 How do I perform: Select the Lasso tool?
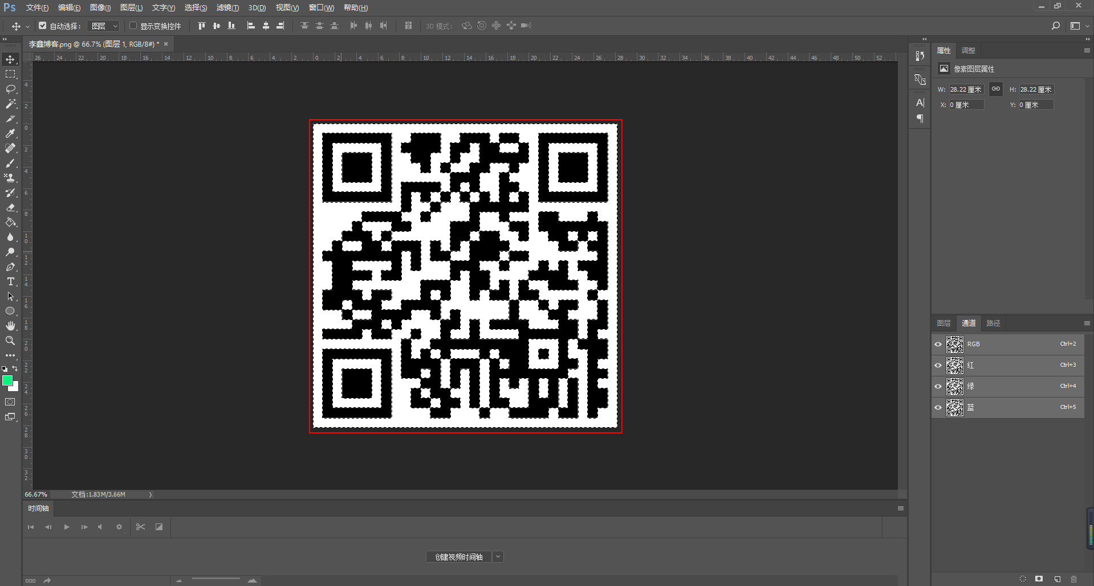(x=10, y=89)
